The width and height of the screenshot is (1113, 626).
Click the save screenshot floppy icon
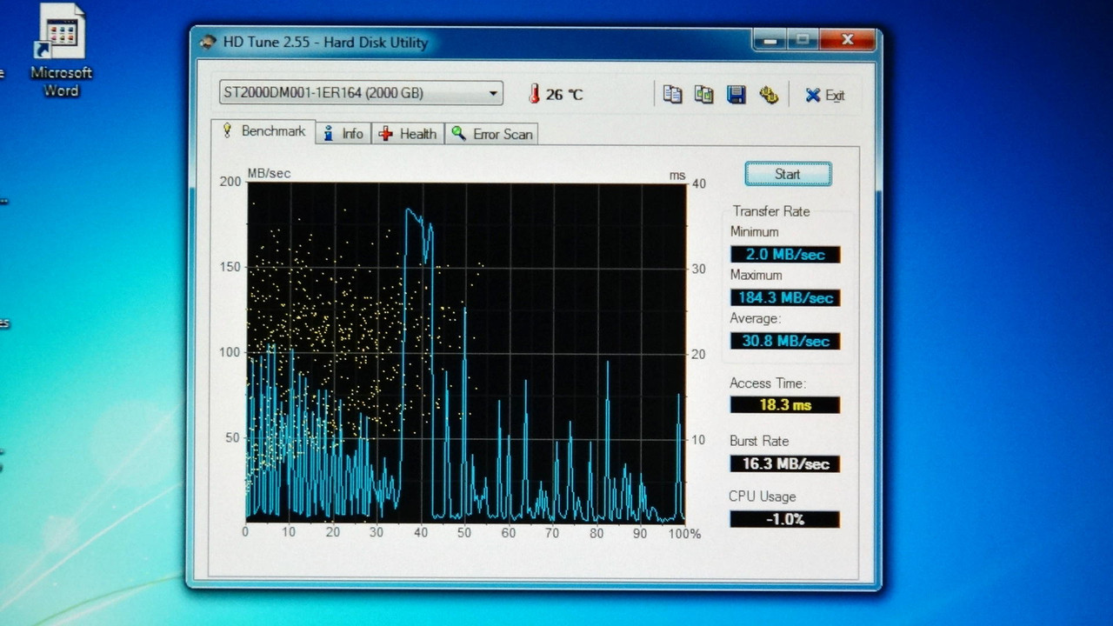[736, 95]
